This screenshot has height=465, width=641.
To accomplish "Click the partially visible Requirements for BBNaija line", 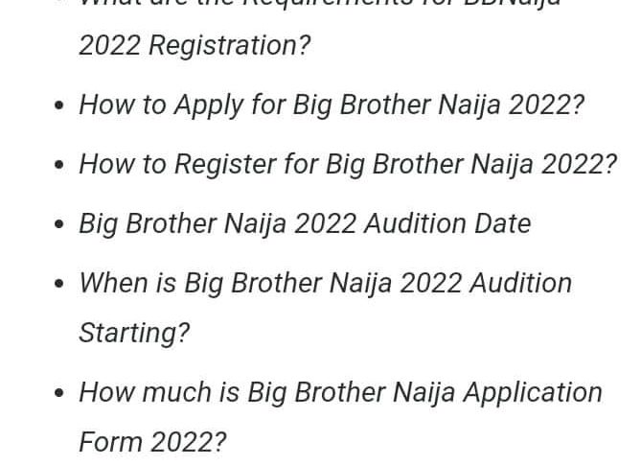I will pyautogui.click(x=319, y=4).
